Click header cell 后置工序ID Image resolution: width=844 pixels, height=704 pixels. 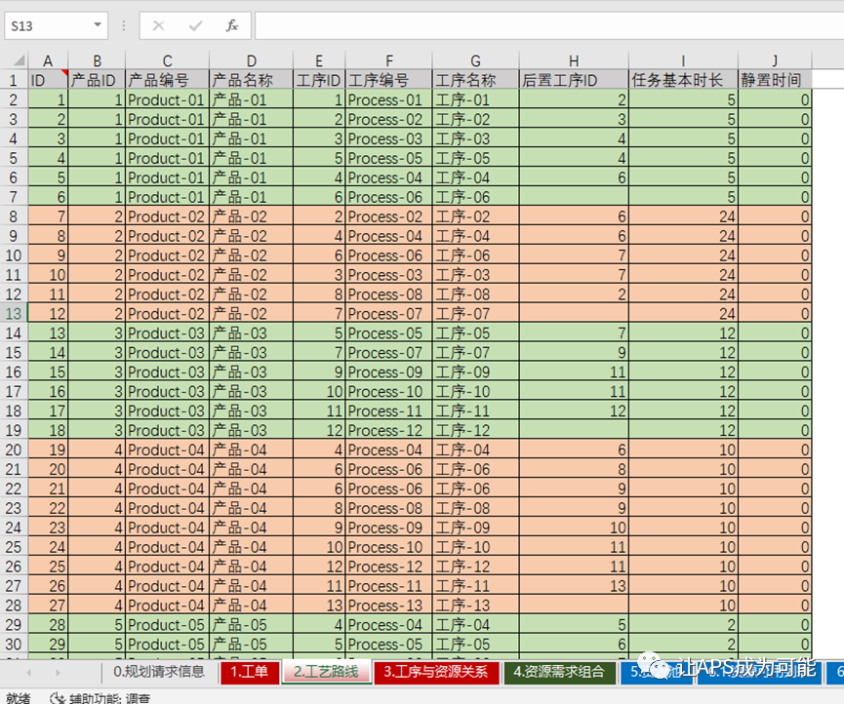(574, 80)
